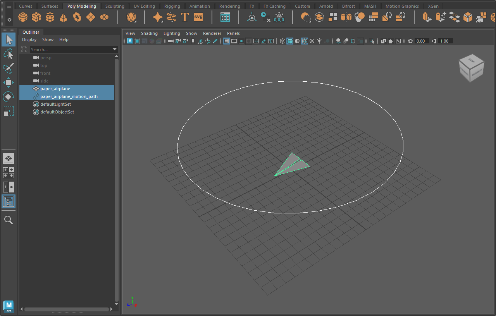Activate the Lasso Select tool

click(9, 54)
